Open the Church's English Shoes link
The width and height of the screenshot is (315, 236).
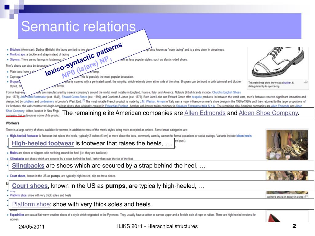coord(226,92)
